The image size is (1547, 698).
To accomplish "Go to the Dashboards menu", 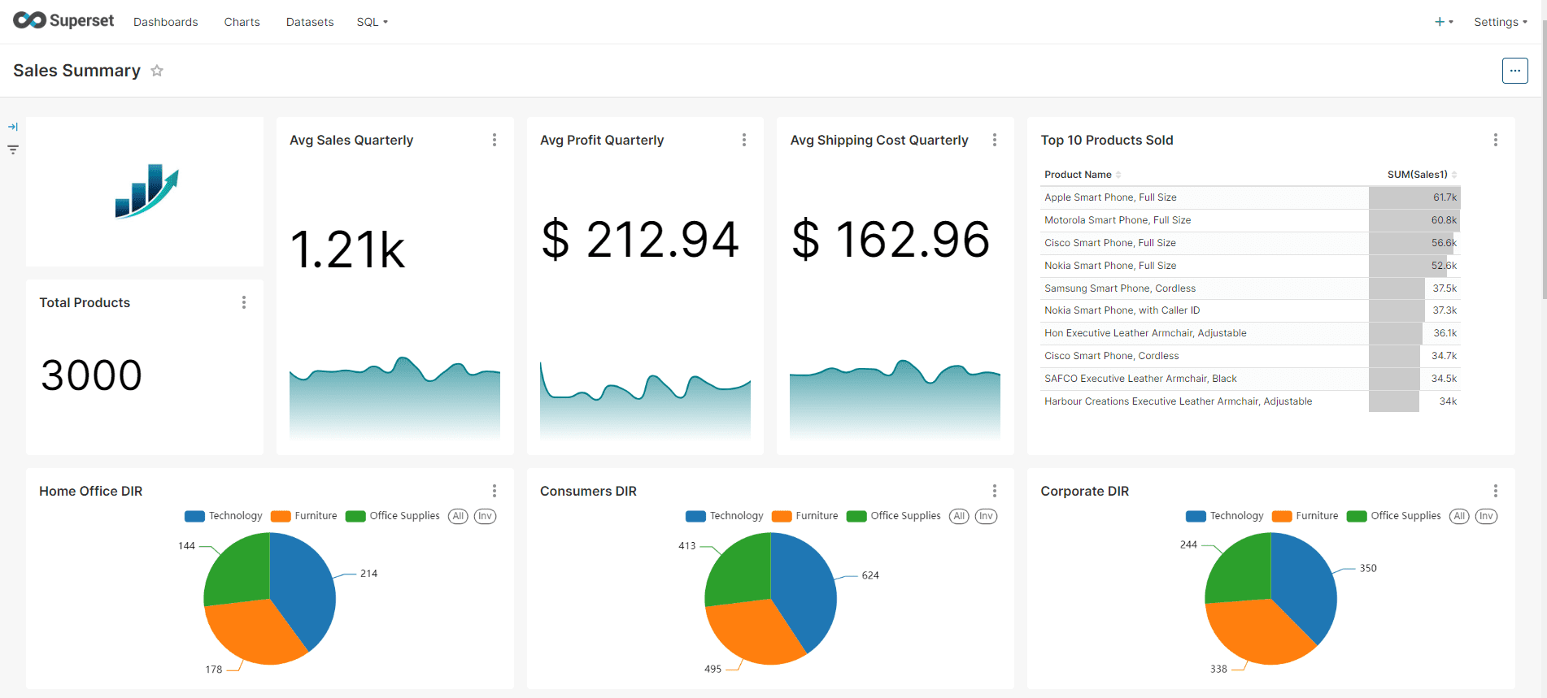I will point(165,22).
